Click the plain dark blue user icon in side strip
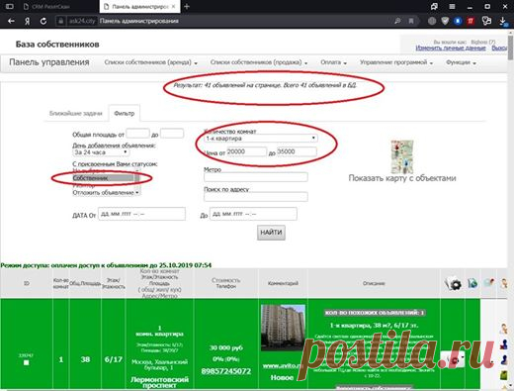This screenshot has height=391, width=514. (x=504, y=359)
